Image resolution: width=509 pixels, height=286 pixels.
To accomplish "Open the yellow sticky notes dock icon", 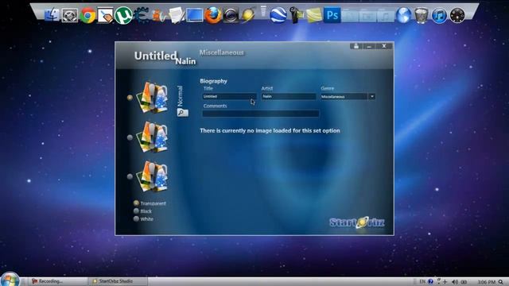I will [x=314, y=15].
